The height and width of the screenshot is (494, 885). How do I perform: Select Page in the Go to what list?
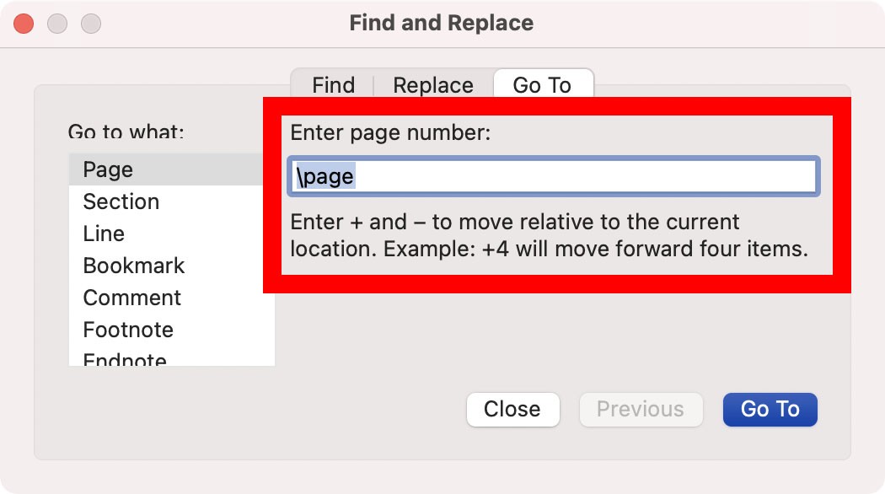(109, 169)
